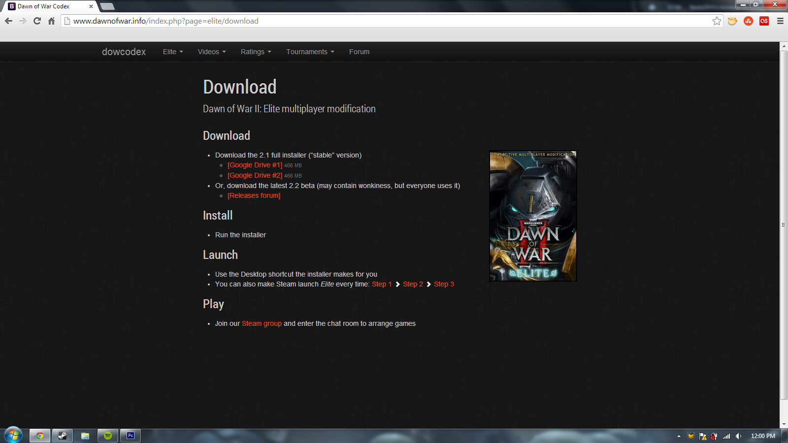Go to the dowcodex home link
Viewport: 788px width, 443px height.
point(124,52)
